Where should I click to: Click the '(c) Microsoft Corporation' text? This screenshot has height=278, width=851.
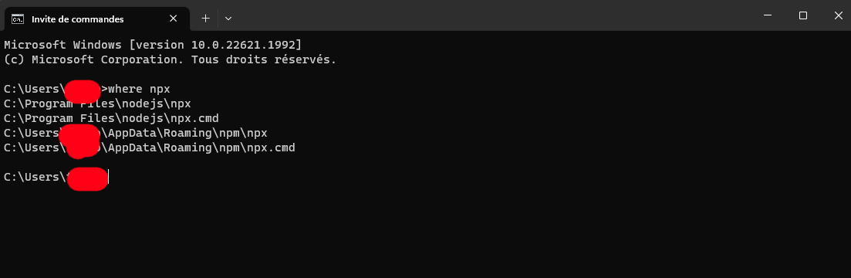(x=94, y=59)
